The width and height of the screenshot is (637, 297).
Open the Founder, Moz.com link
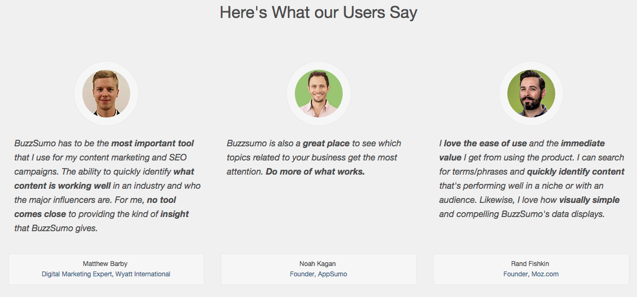point(531,274)
